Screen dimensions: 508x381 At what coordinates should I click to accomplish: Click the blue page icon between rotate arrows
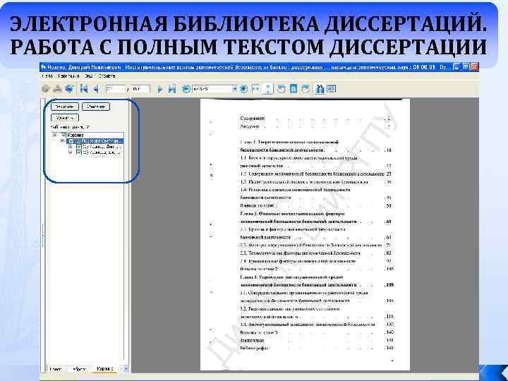(294, 89)
